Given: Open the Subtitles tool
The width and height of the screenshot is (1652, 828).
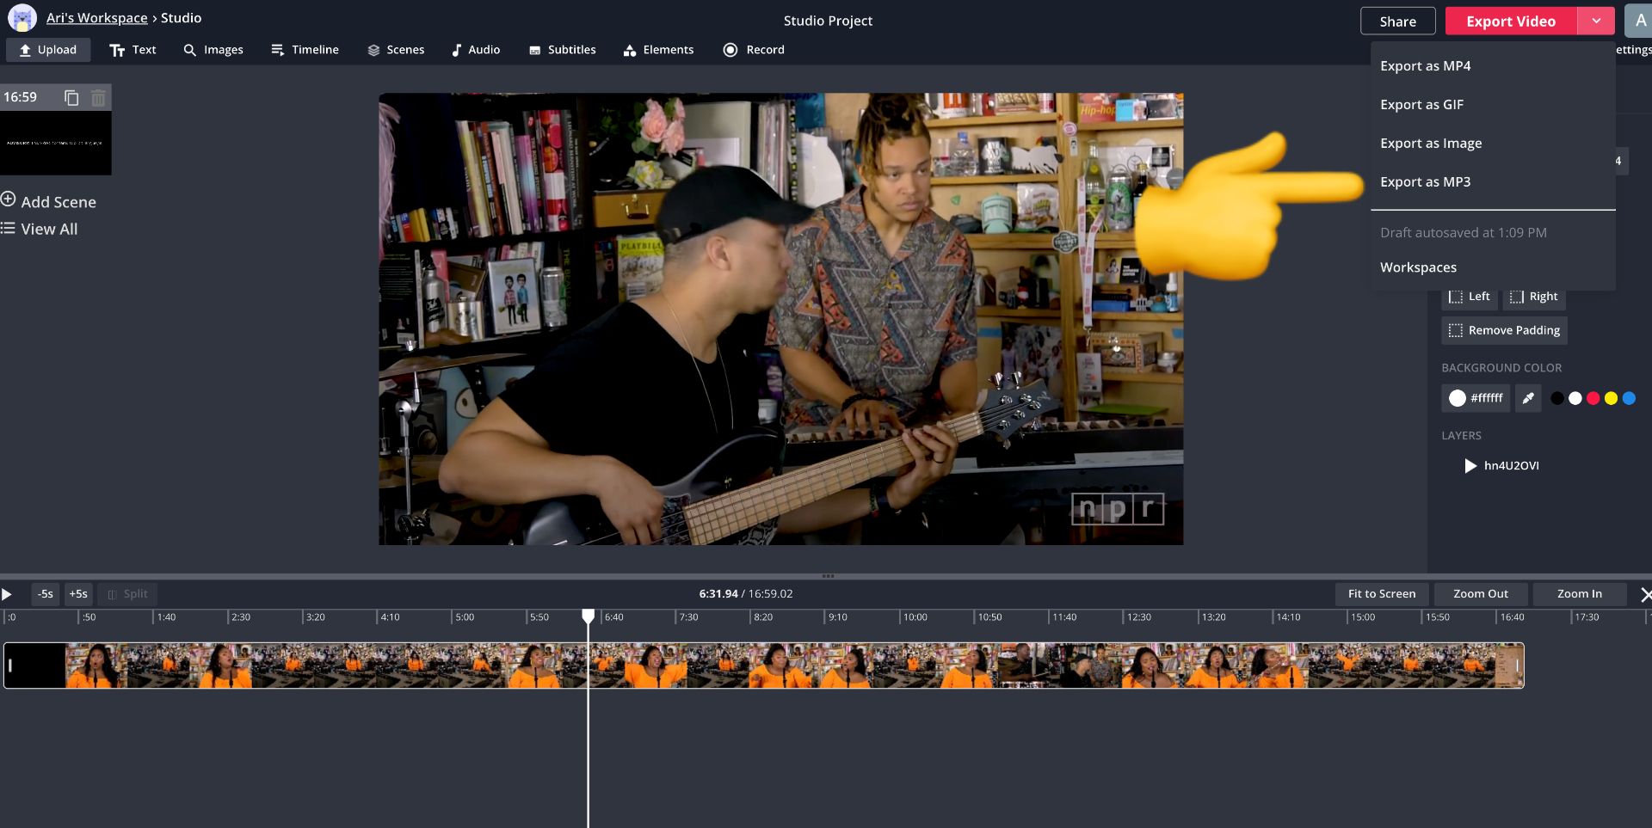Looking at the screenshot, I should (x=562, y=49).
